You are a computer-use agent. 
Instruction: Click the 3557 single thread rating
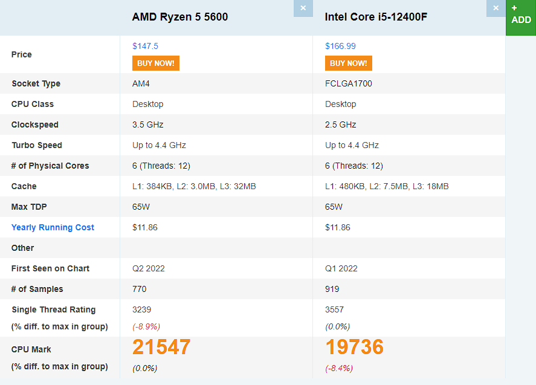click(x=334, y=309)
